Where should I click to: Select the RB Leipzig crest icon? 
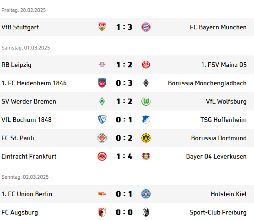click(x=102, y=65)
